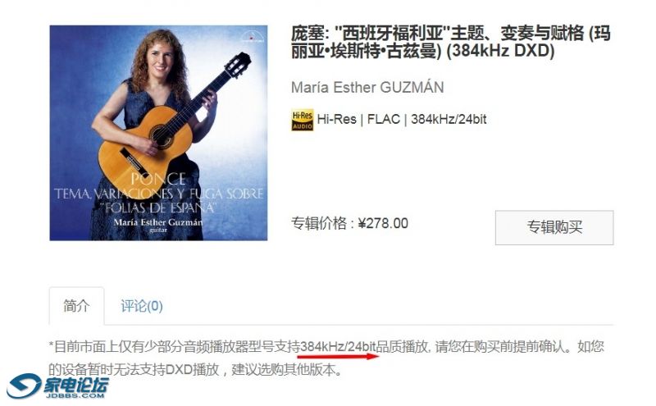Click the 专辑购买 purchase button
Viewport: 656px width, 406px height.
[x=554, y=227]
